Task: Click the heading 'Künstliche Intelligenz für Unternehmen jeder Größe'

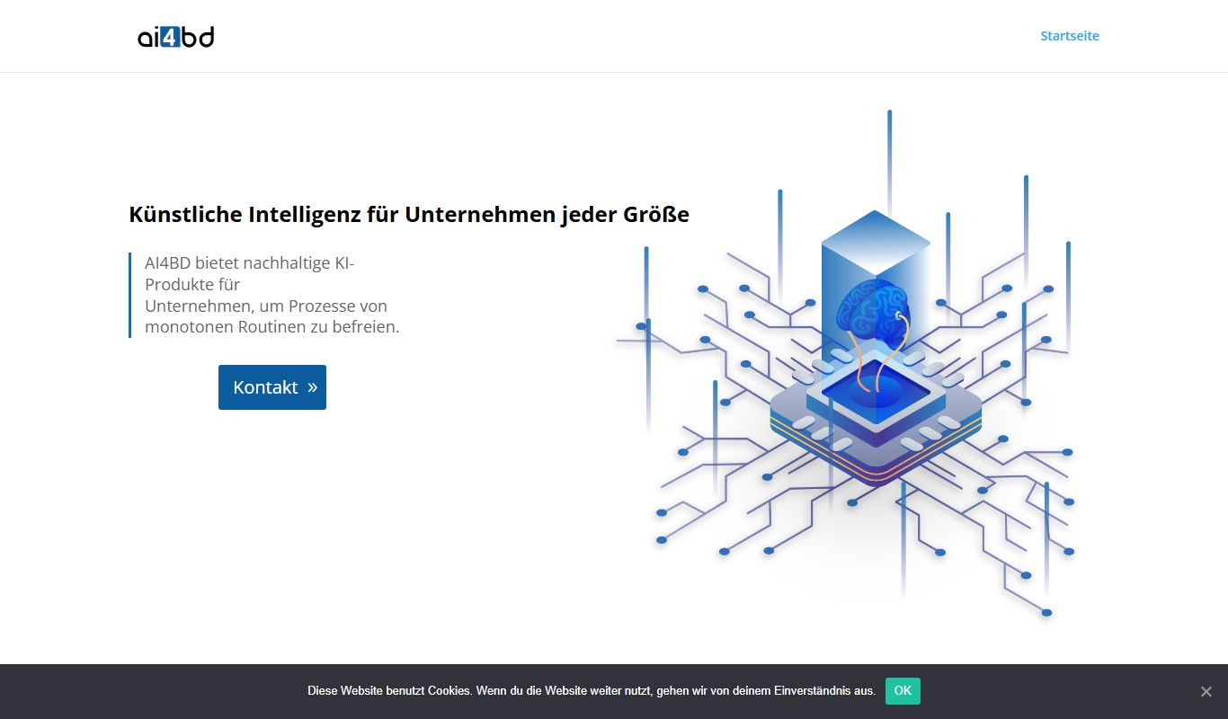Action: [409, 215]
